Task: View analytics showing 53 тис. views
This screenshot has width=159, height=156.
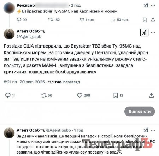Action: pyautogui.click(x=113, y=20)
